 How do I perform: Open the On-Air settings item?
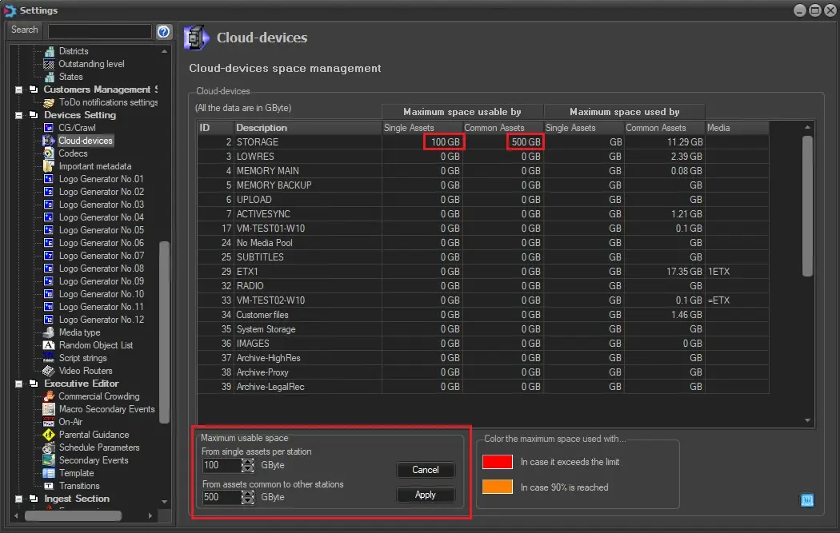(70, 422)
